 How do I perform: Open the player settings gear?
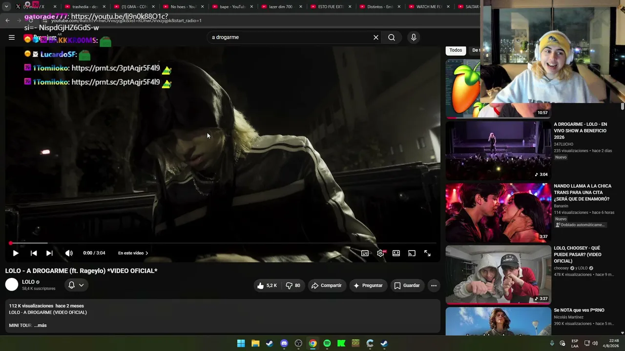click(x=380, y=253)
